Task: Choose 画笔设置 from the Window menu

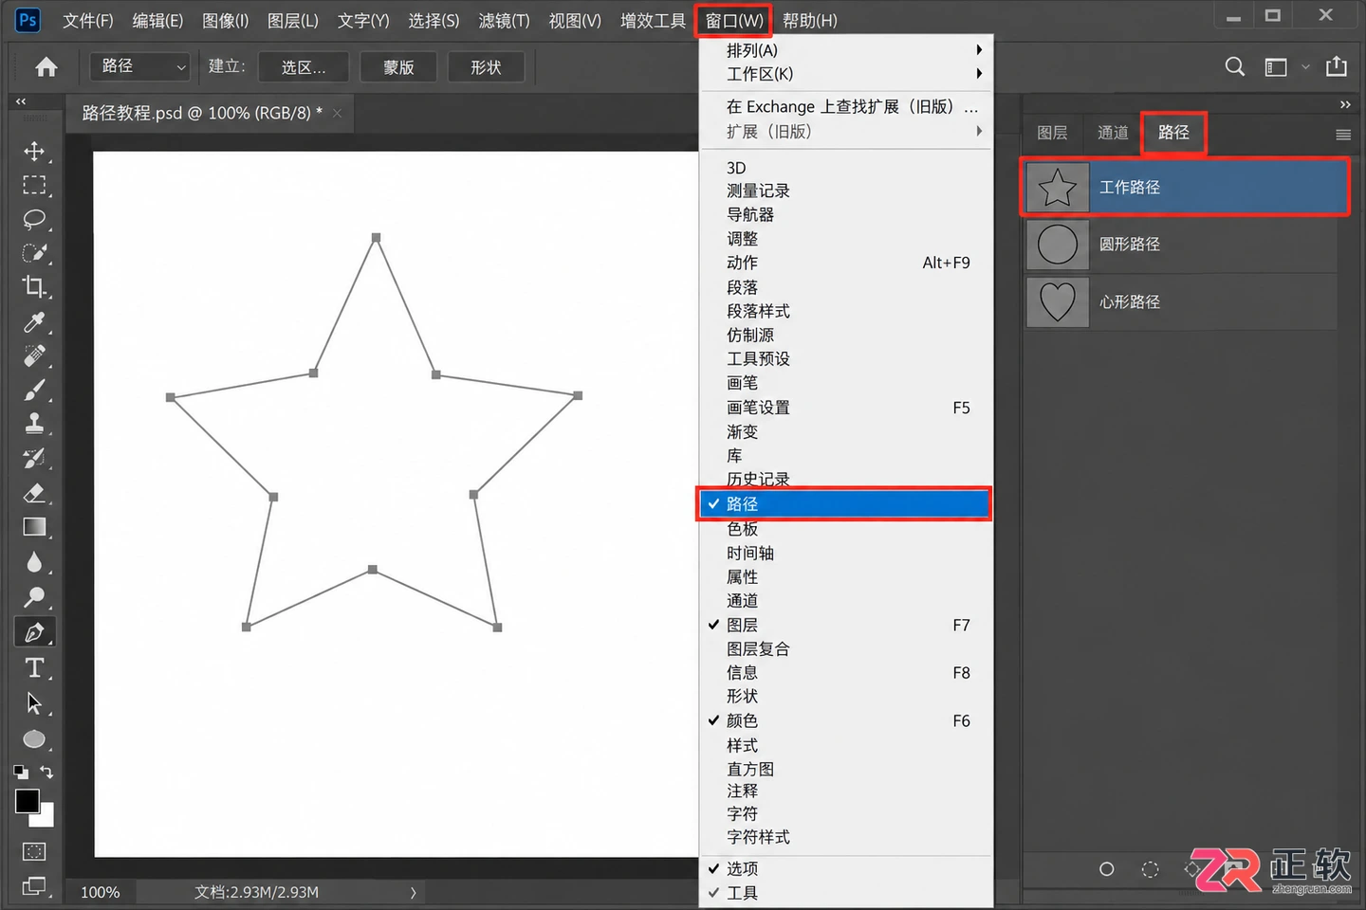Action: tap(845, 408)
